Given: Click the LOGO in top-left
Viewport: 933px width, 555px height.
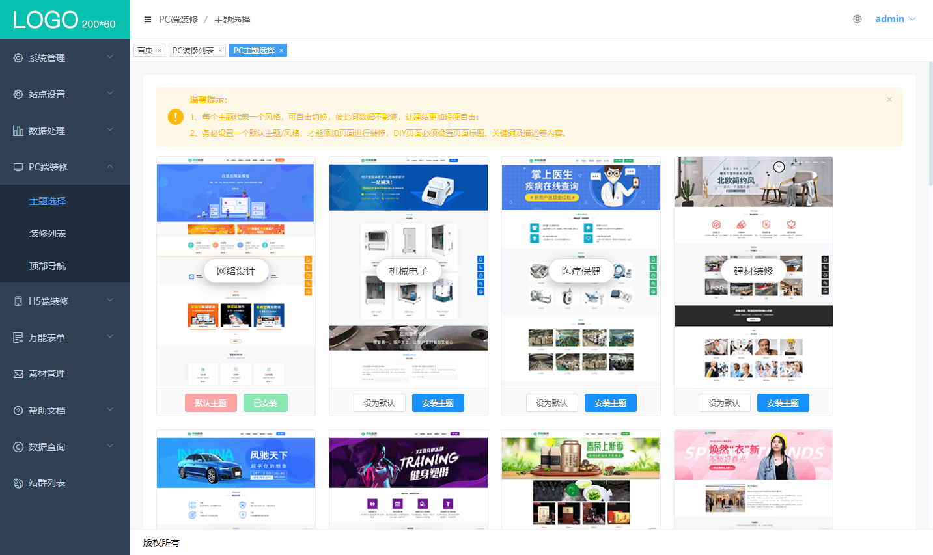Looking at the screenshot, I should [x=64, y=20].
